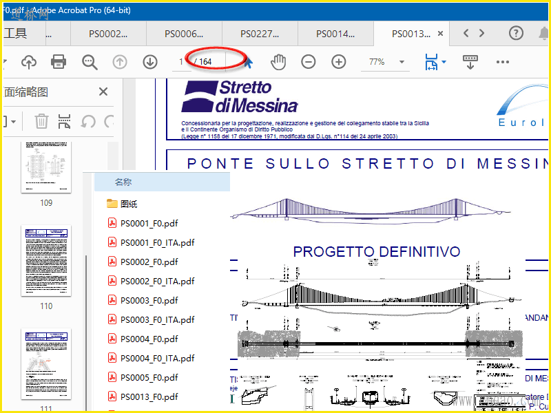
Task: Show next tabs with right chevron
Action: coord(481,33)
